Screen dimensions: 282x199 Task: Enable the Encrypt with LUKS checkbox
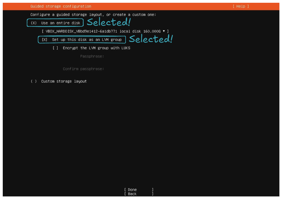click(x=55, y=48)
